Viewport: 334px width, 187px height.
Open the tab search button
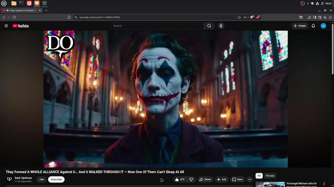(301, 17)
